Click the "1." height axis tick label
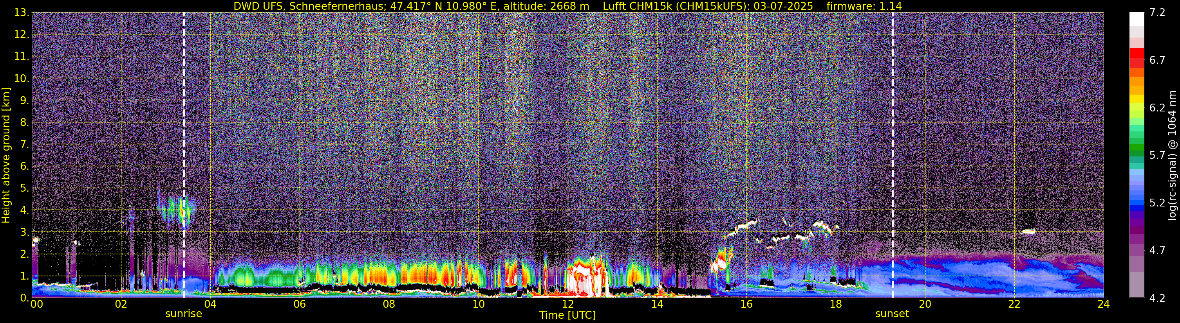This screenshot has height=323, width=1180. tap(24, 276)
